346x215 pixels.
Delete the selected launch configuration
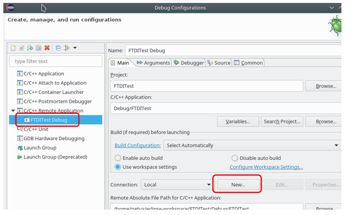click(47, 48)
